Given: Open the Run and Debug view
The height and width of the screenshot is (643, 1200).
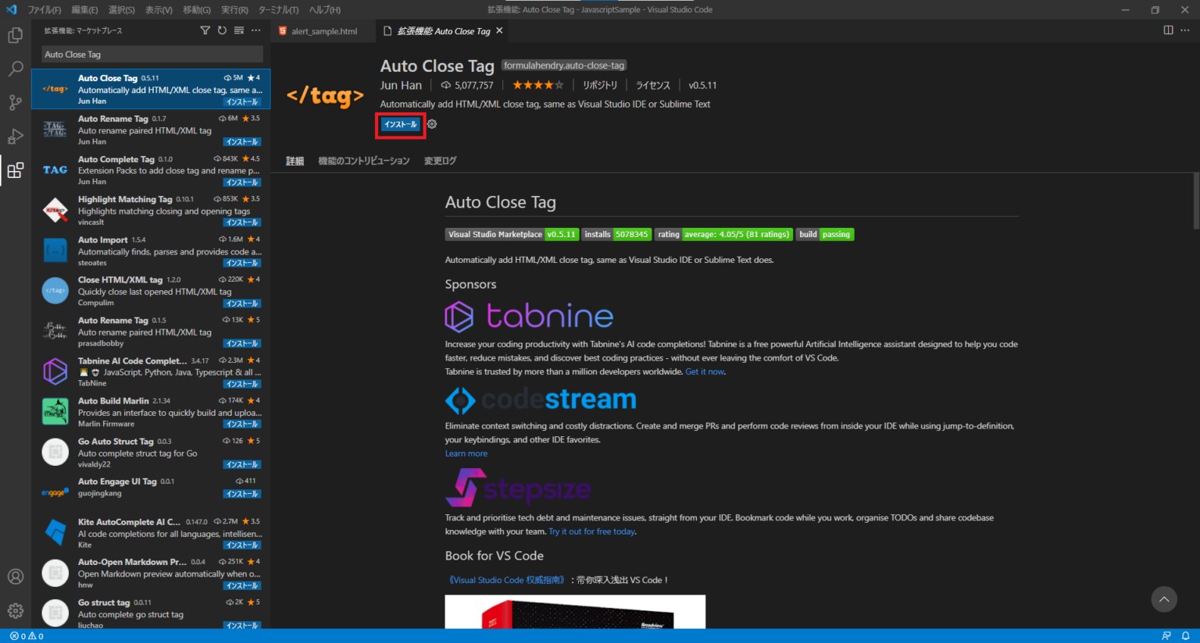Looking at the screenshot, I should (x=16, y=136).
